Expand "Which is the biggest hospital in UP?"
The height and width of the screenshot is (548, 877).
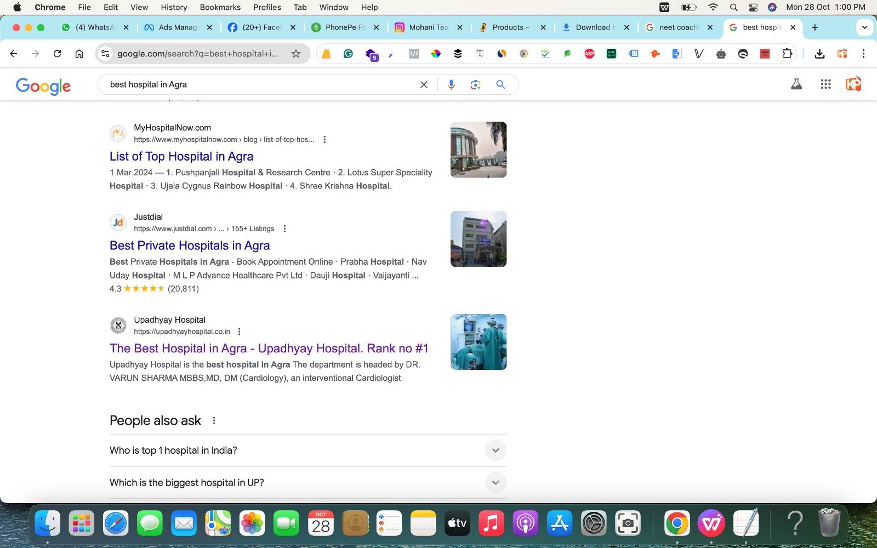click(x=496, y=483)
